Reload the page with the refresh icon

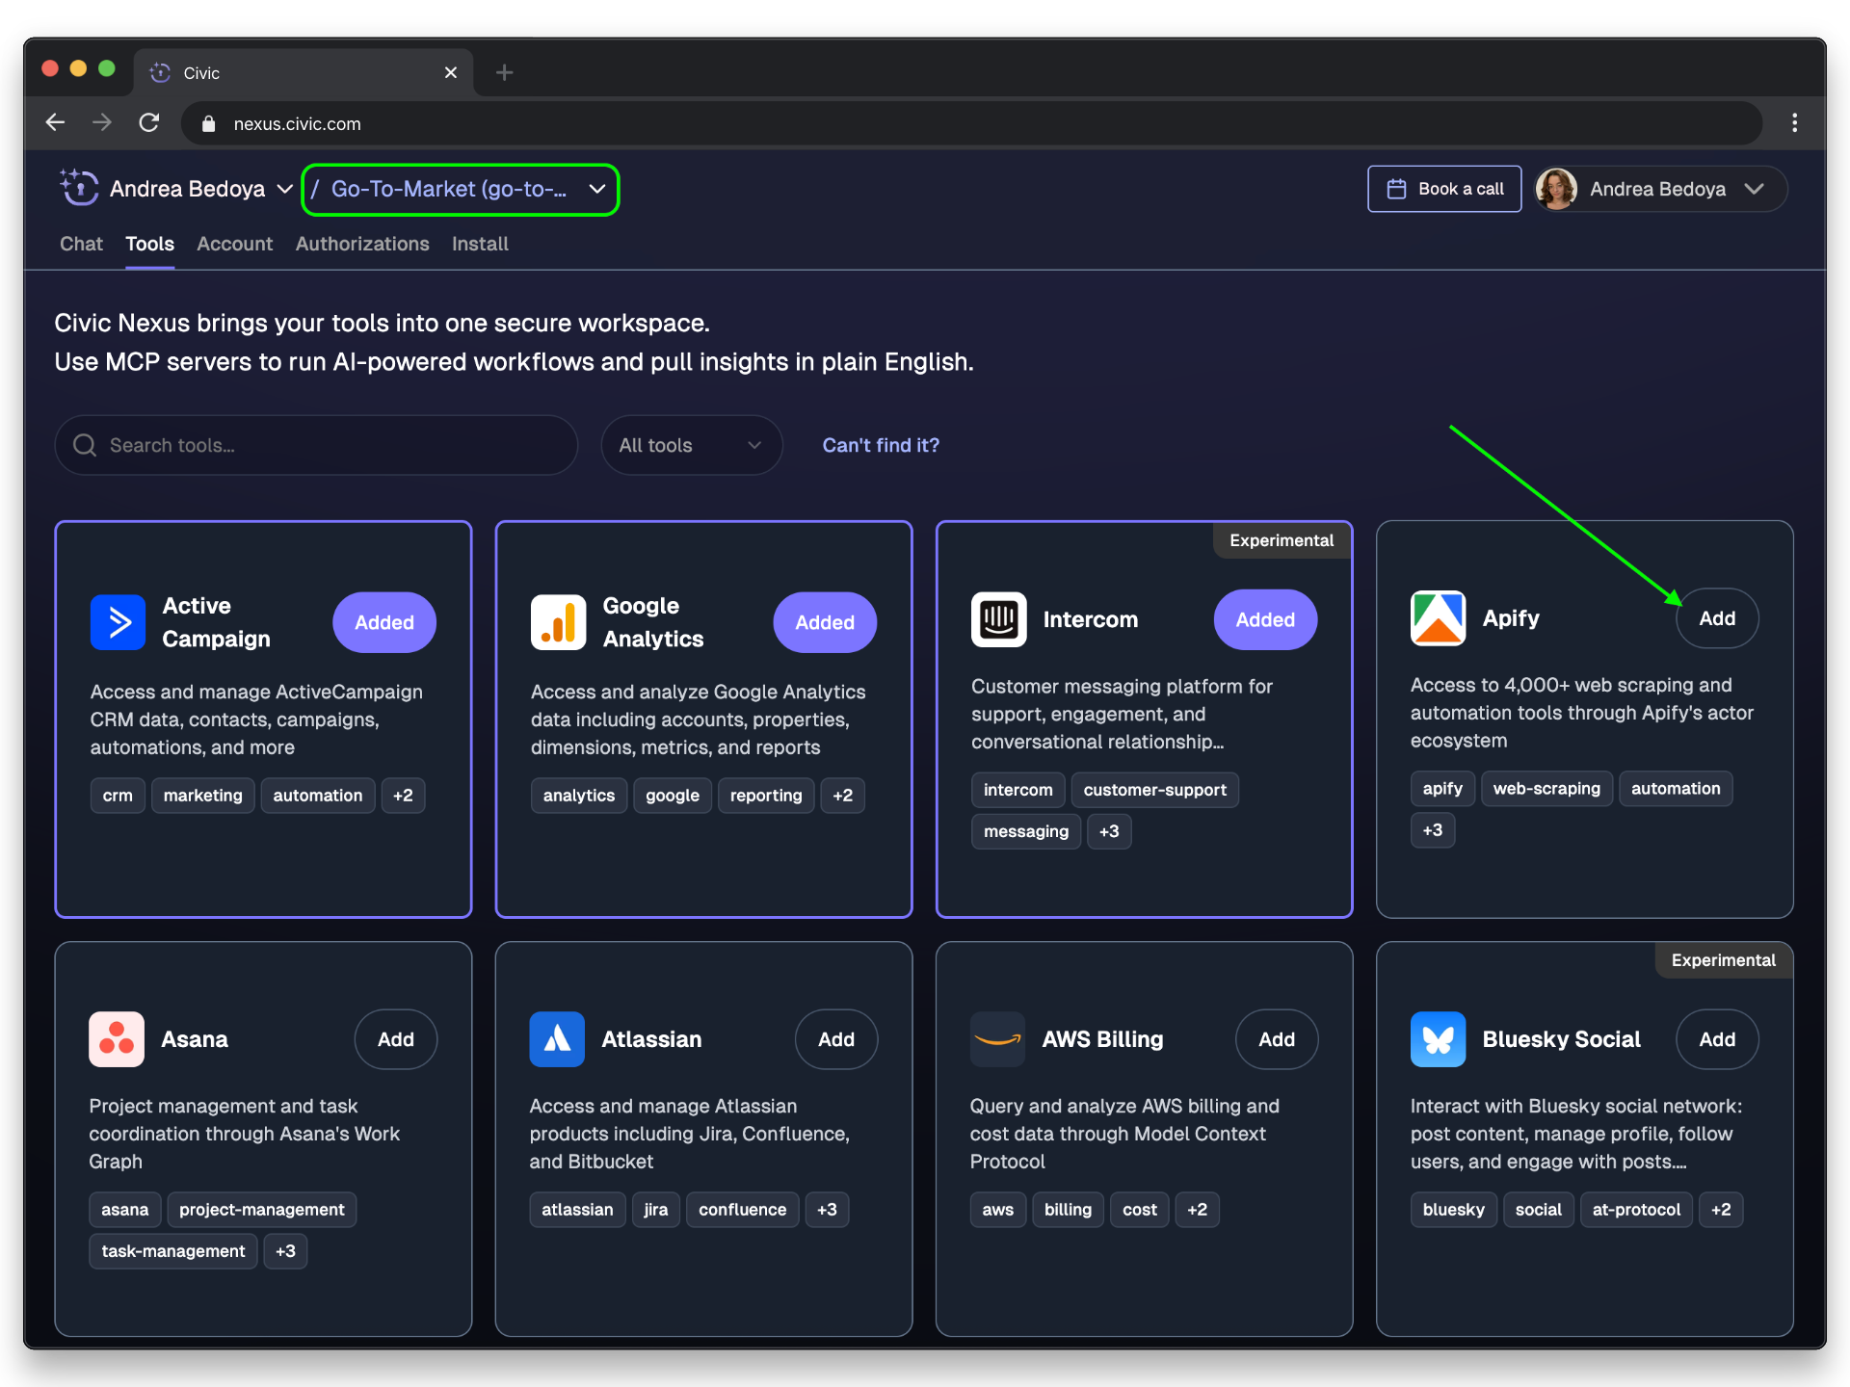(148, 123)
